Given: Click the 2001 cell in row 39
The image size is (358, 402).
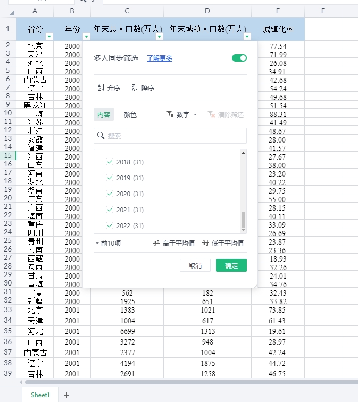Looking at the screenshot, I should 72,374.
